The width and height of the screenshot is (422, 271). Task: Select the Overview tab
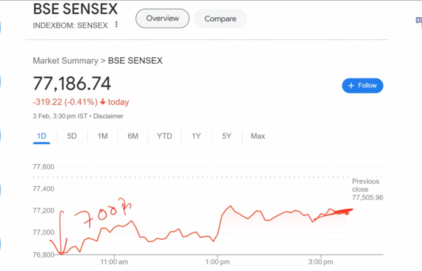162,19
